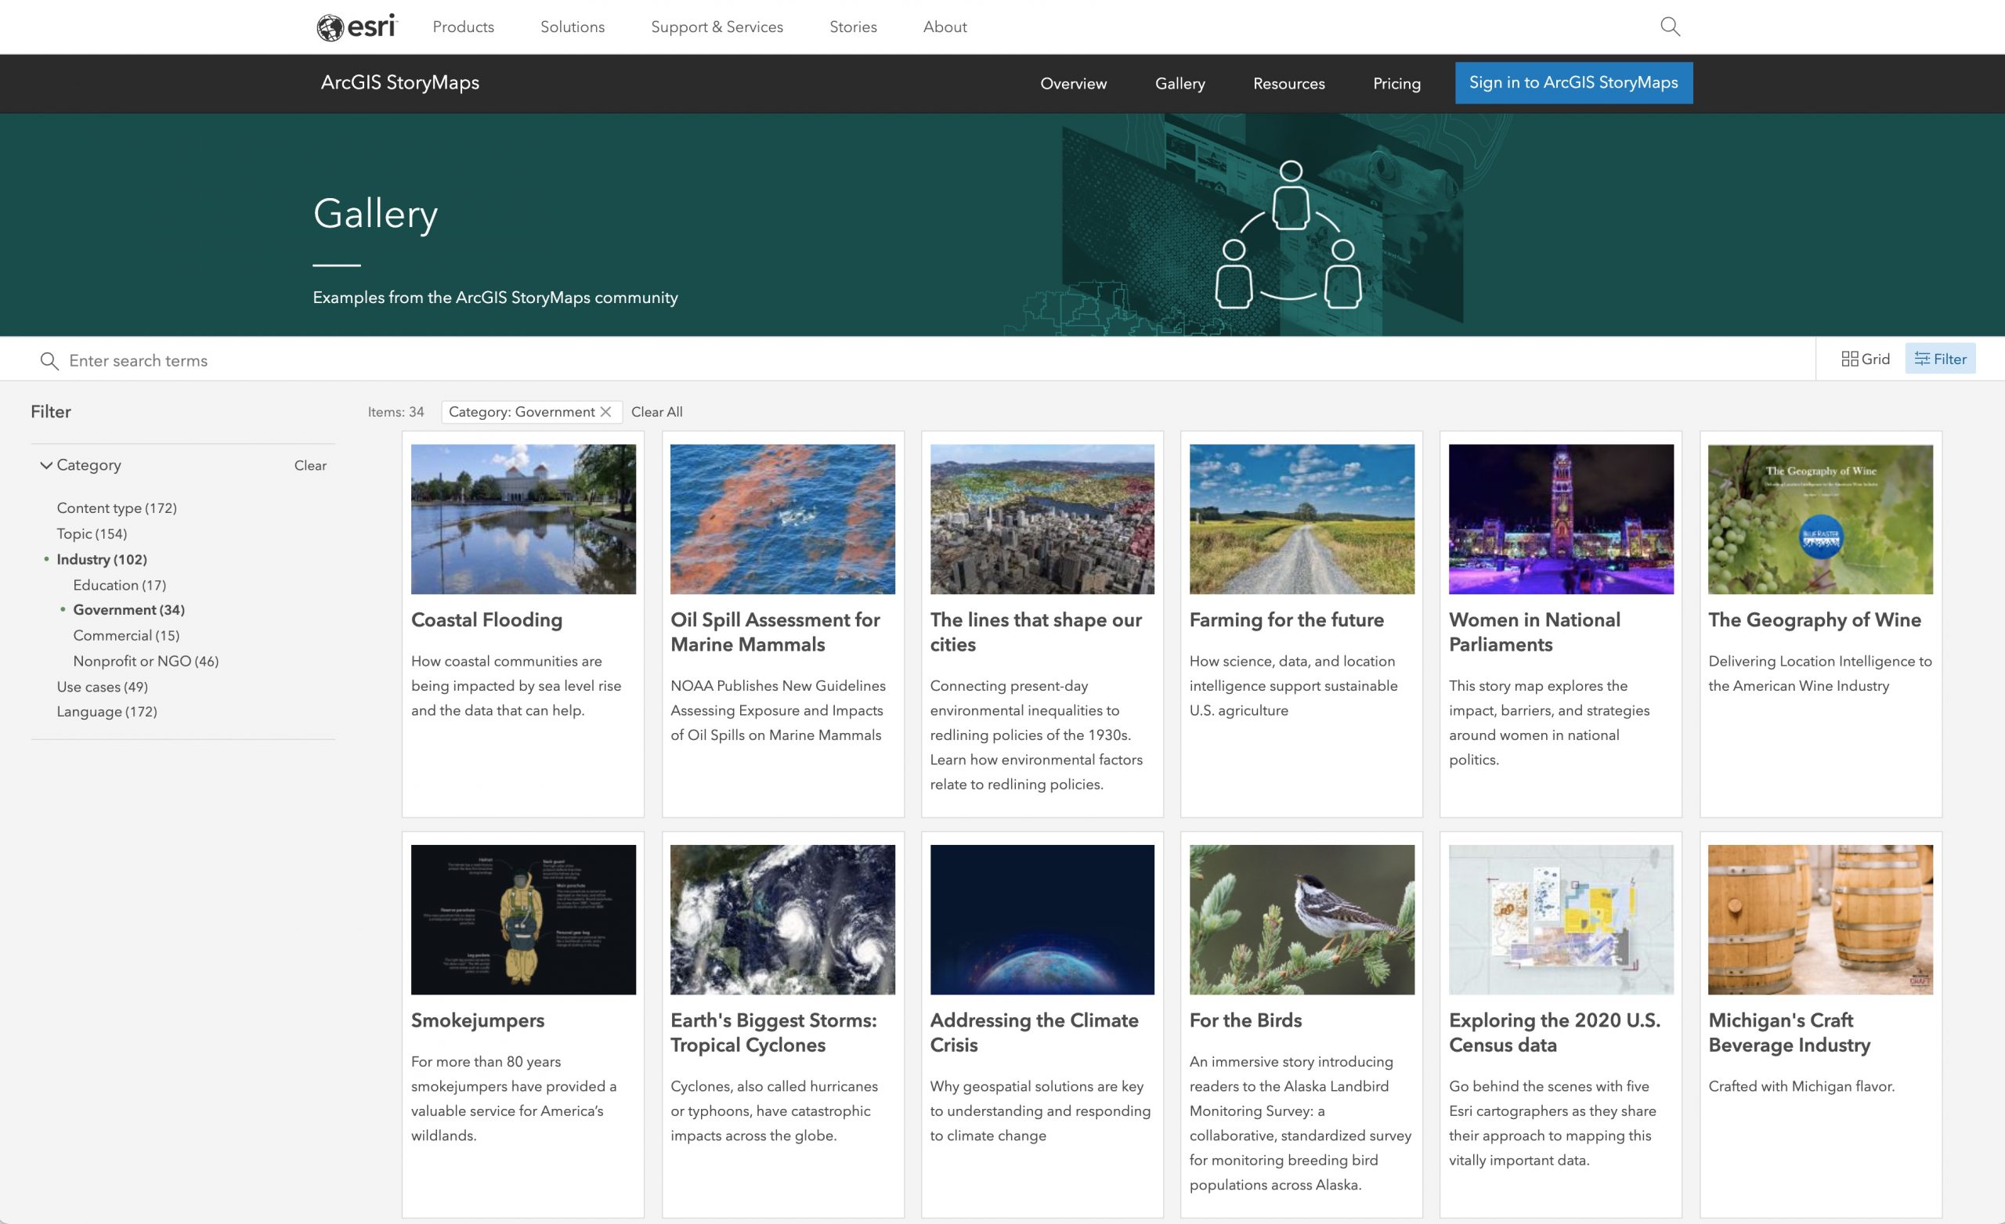Click Earth's Biggest Storms: Tropical Cyclones title

tap(774, 1033)
